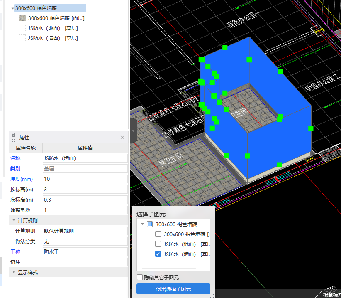341x298 pixels.
Task: Enable 隐藏其它子图元 checkbox
Action: (x=140, y=277)
